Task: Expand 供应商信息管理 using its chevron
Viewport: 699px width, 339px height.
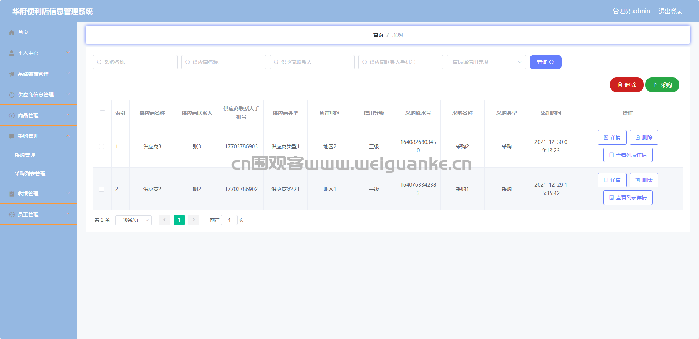Action: 68,94
